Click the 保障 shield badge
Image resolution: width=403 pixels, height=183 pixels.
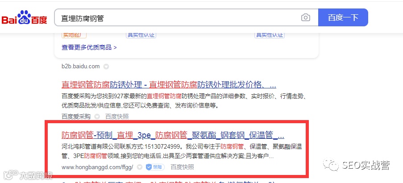(155, 167)
